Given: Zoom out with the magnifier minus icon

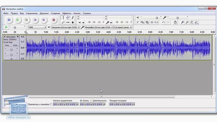Looking at the screenshot, I should 187,22.
